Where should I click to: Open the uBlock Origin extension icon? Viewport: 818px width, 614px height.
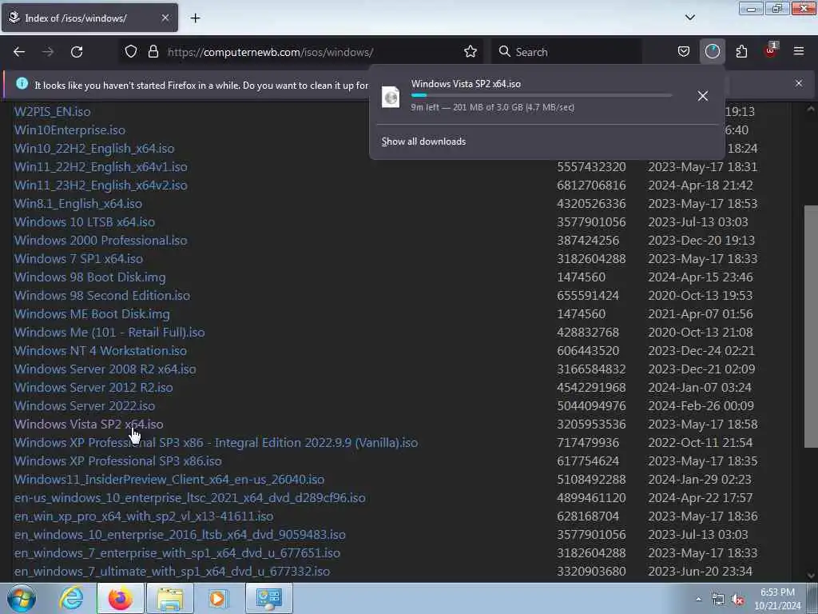771,50
